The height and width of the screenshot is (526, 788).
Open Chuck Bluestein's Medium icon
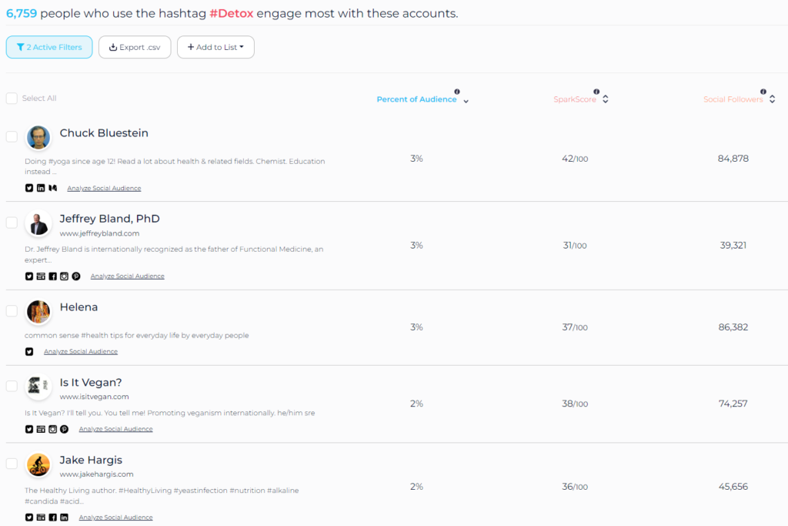coord(53,188)
